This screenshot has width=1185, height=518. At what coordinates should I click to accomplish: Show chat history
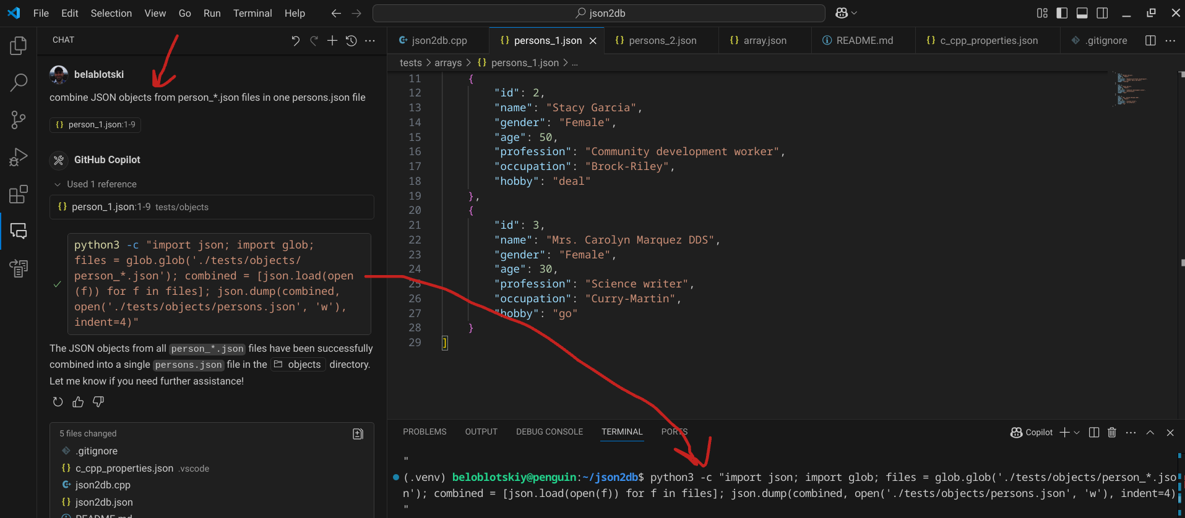[x=351, y=41]
